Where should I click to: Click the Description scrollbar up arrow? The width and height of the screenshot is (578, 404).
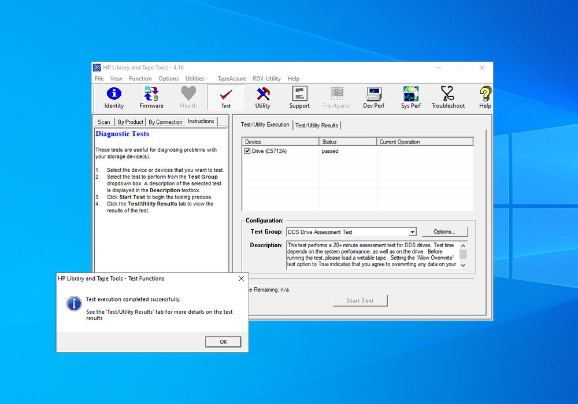tap(463, 245)
